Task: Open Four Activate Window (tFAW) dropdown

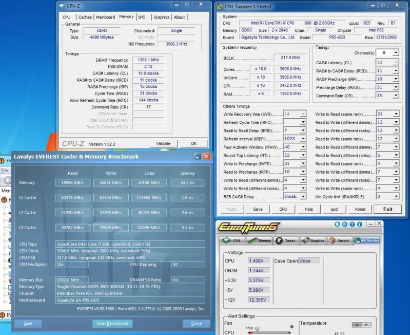Action: click(x=303, y=147)
